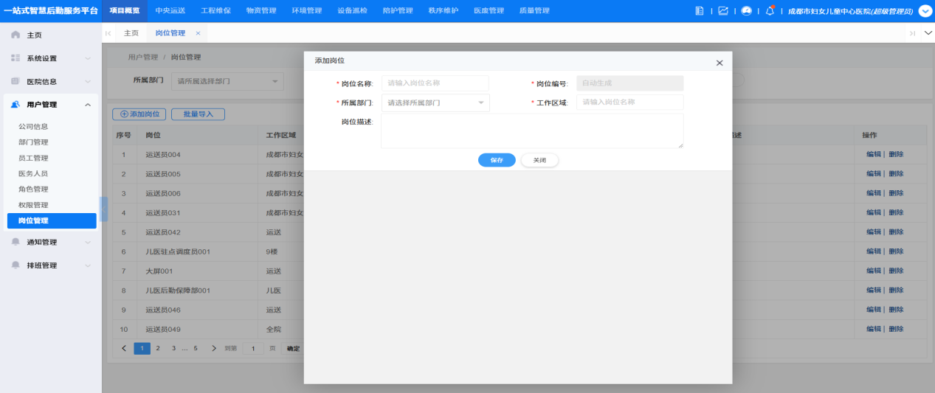Close the 添加岗位 dialog with X

(720, 63)
